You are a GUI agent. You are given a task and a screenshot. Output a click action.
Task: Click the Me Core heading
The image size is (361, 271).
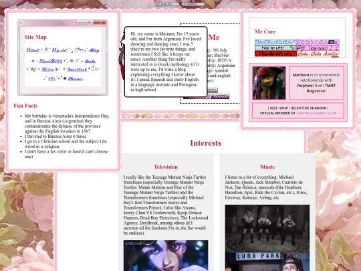point(265,32)
